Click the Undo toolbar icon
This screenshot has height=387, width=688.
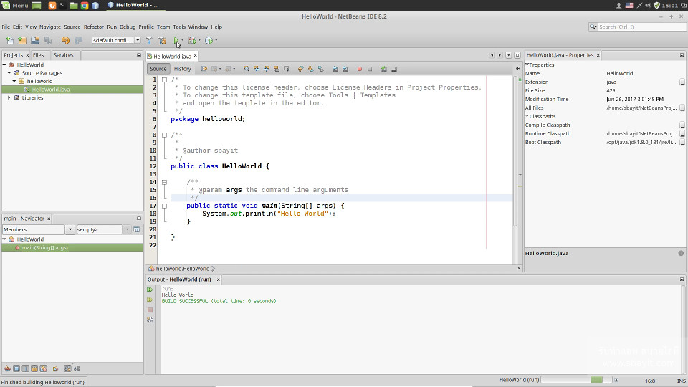click(65, 40)
